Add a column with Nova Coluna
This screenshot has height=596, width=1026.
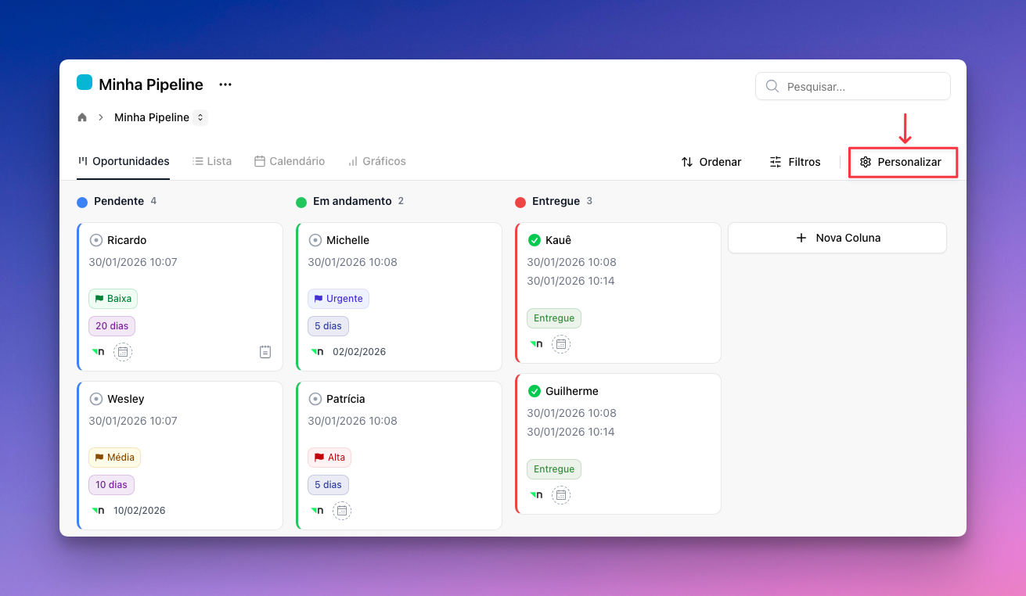click(837, 238)
